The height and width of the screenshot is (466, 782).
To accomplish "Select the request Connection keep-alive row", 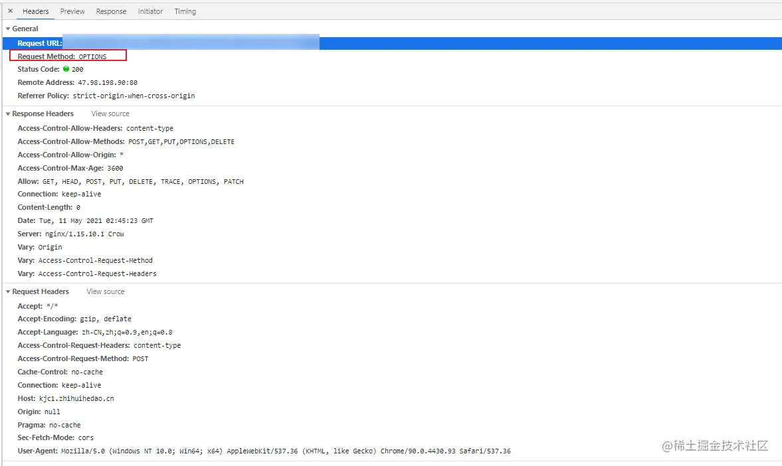I will click(59, 385).
